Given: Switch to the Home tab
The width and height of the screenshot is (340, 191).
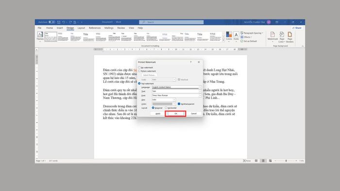Looking at the screenshot, I should click(50, 28).
